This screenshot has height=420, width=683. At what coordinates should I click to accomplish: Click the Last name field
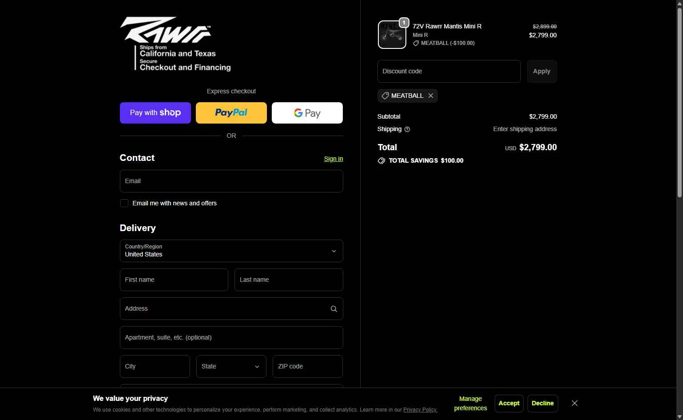[x=289, y=280]
